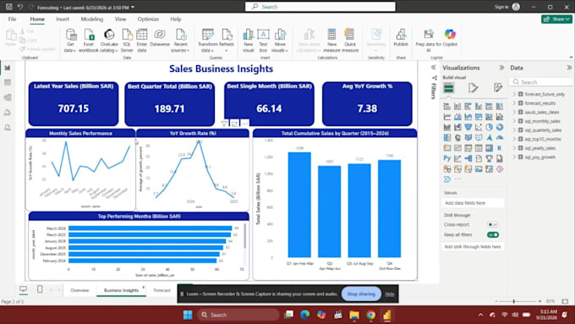Switch to the Optimize ribbon tab

[x=148, y=19]
